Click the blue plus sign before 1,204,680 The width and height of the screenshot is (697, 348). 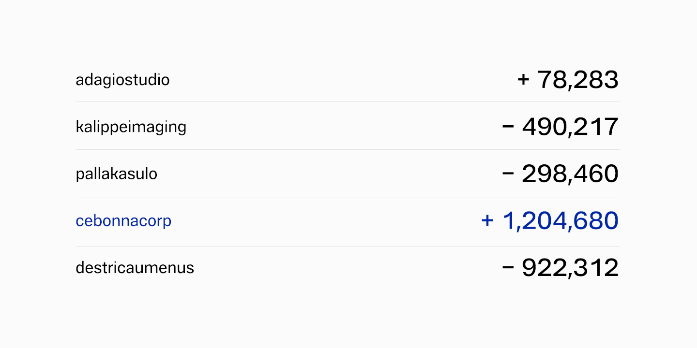point(487,221)
